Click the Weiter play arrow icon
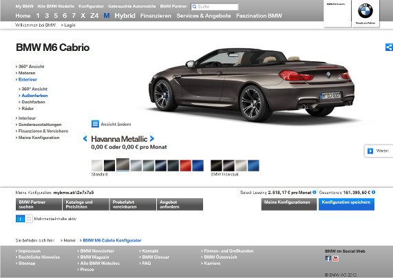The width and height of the screenshot is (393, 278). click(370, 151)
